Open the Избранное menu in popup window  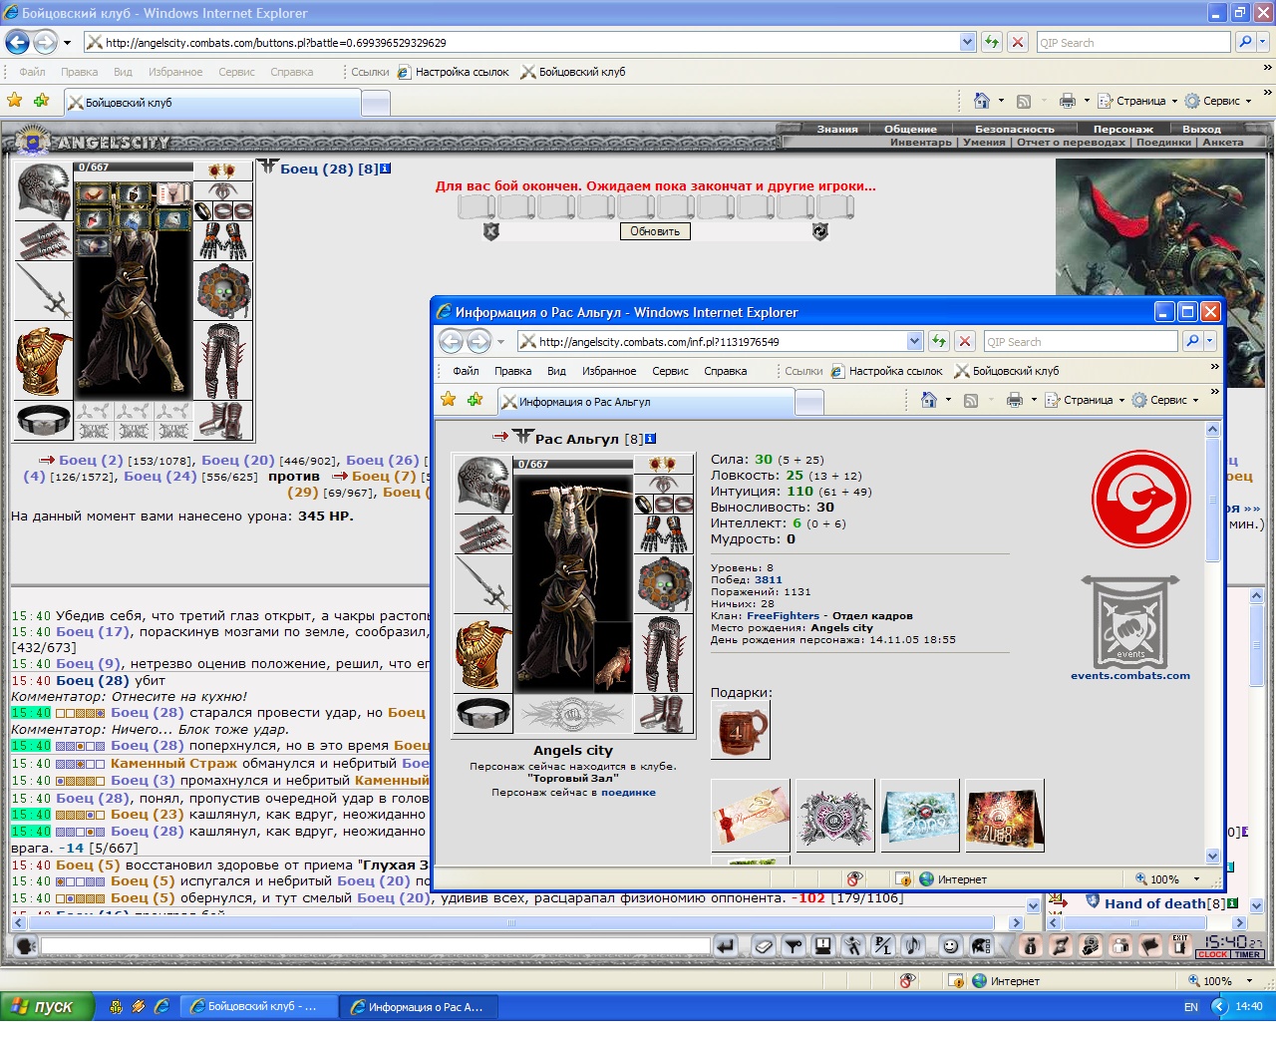pyautogui.click(x=609, y=371)
